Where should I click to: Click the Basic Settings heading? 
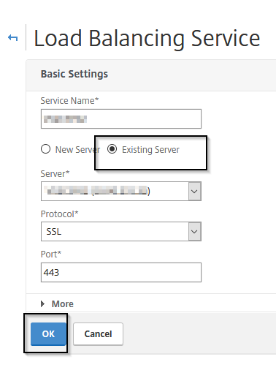pos(74,74)
